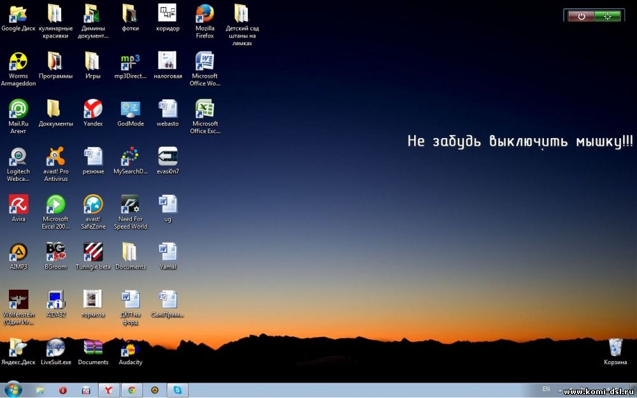
Task: Select the Worms Armageddon icon
Action: pos(18,62)
